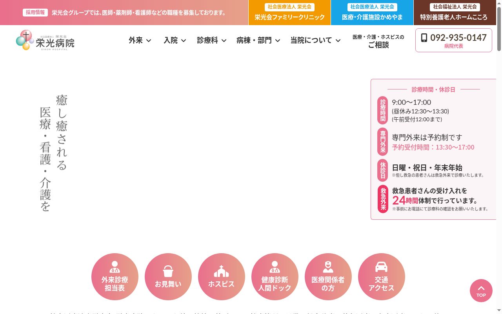Expand the 当院について menu chevron
Image resolution: width=502 pixels, height=314 pixels.
(x=338, y=40)
